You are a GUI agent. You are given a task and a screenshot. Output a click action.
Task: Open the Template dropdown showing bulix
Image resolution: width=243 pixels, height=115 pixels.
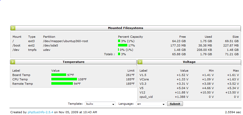(100, 104)
